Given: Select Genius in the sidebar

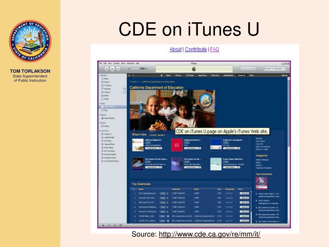Looking at the screenshot, I should (105, 126).
